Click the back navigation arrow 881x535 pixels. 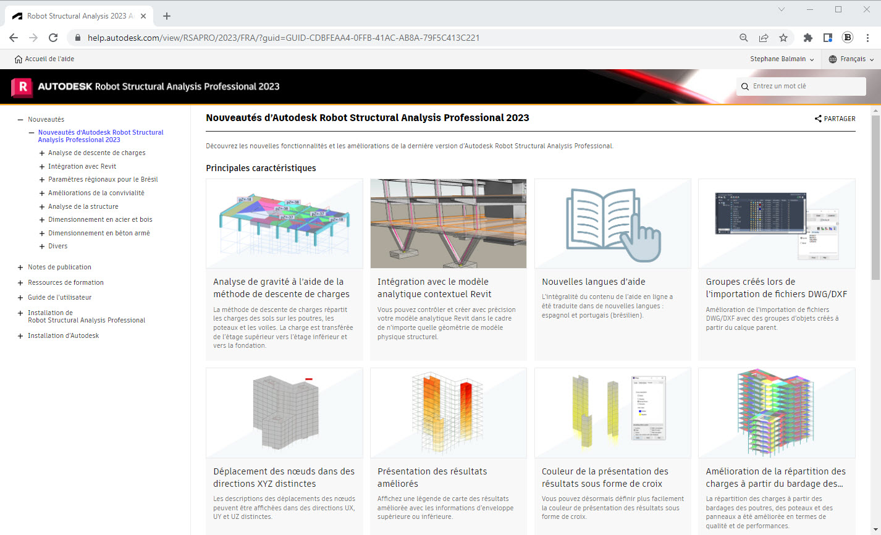[14, 38]
